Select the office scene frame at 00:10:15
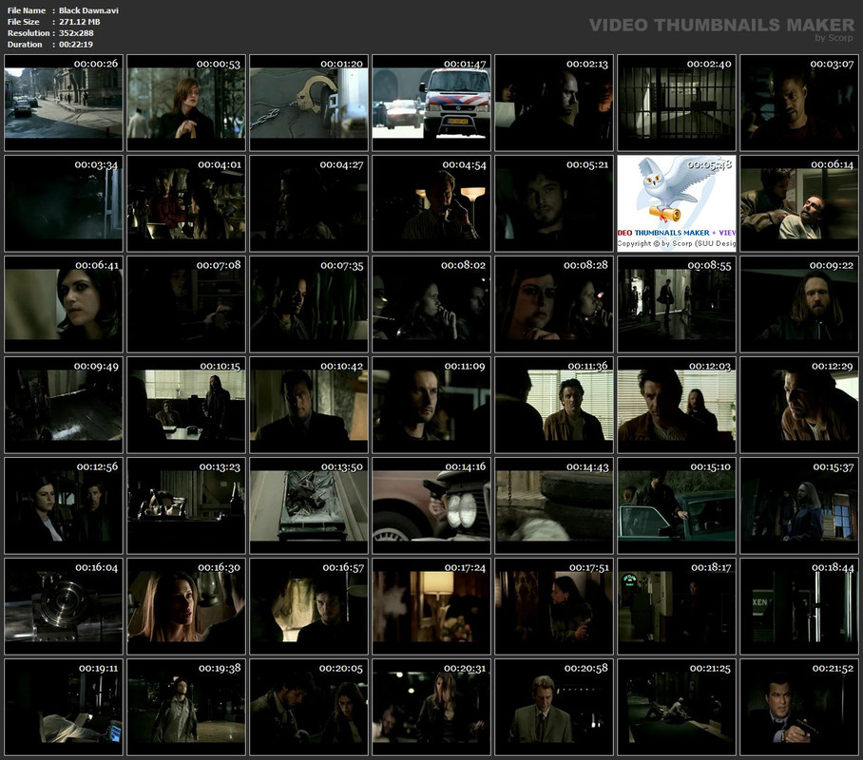Screen dimensions: 863x760 pos(186,405)
